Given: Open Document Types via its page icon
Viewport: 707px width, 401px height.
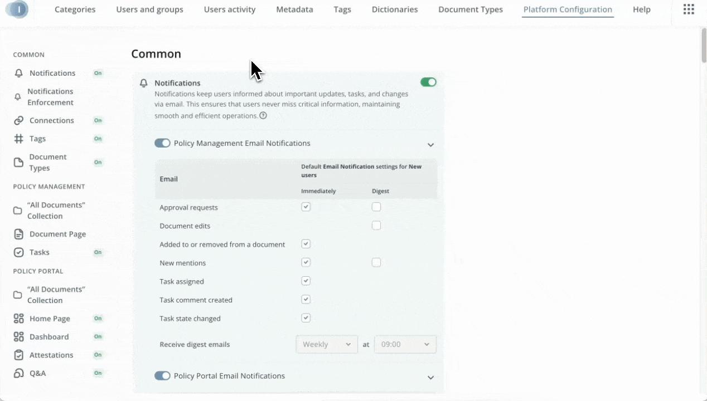Looking at the screenshot, I should pyautogui.click(x=18, y=162).
